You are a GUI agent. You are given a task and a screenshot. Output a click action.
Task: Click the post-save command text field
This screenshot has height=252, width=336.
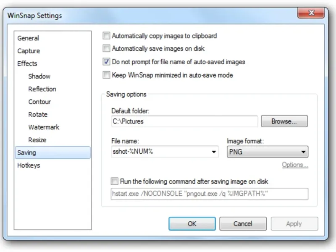(x=210, y=194)
